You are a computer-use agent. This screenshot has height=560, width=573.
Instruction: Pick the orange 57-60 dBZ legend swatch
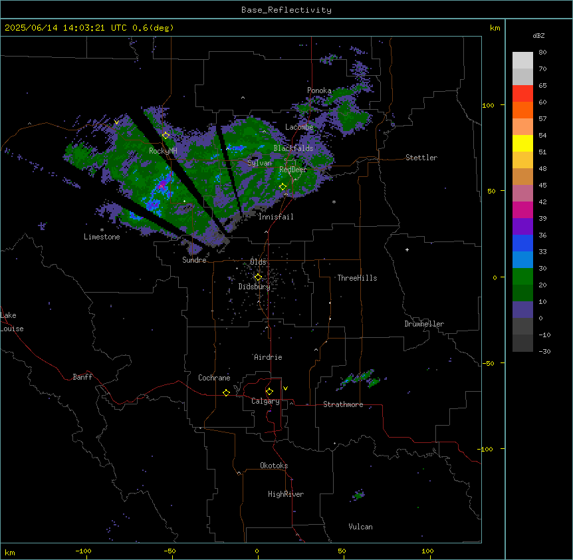[522, 110]
